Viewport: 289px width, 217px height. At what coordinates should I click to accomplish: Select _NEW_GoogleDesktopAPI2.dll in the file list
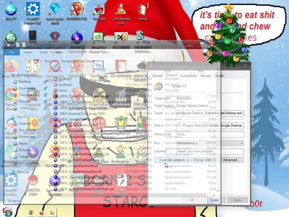click(78, 142)
